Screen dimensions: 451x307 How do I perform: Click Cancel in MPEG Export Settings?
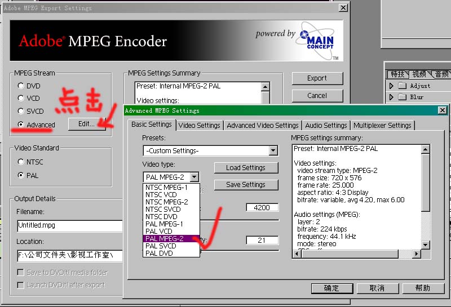coord(317,95)
